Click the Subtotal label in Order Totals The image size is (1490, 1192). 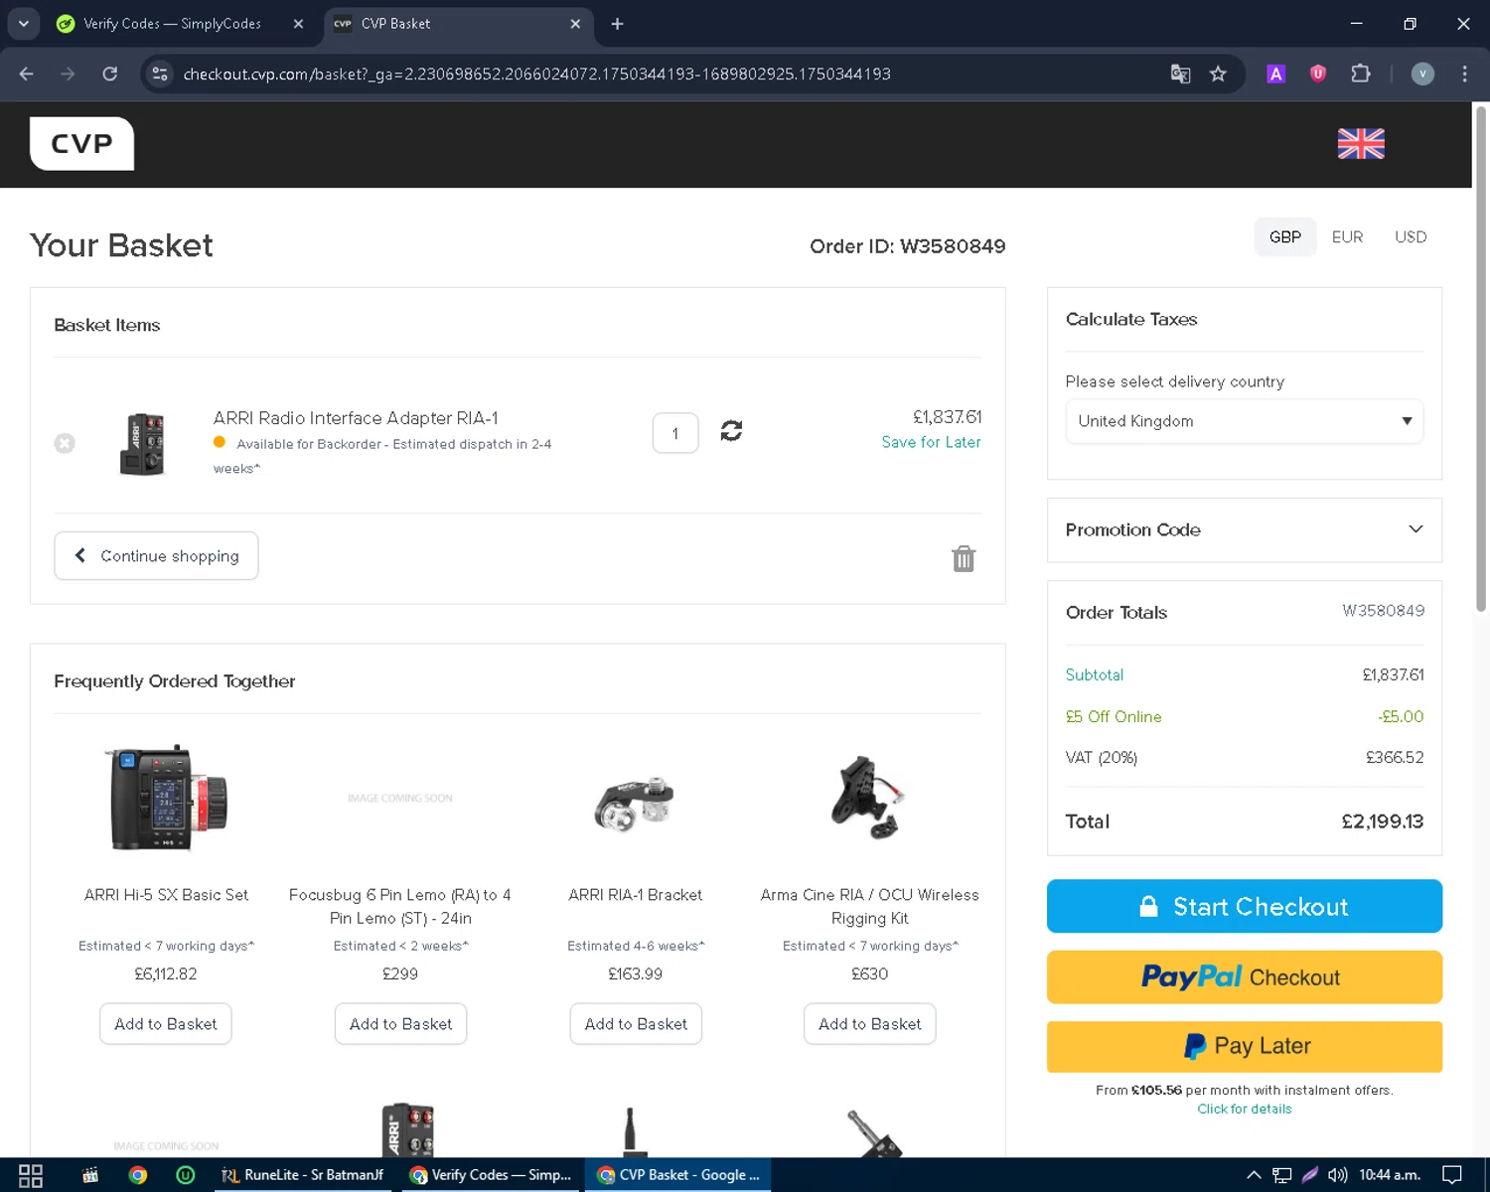1095,674
